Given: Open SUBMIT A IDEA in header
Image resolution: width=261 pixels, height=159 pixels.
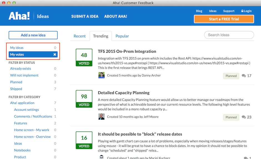Looking at the screenshot, I should tap(85, 16).
